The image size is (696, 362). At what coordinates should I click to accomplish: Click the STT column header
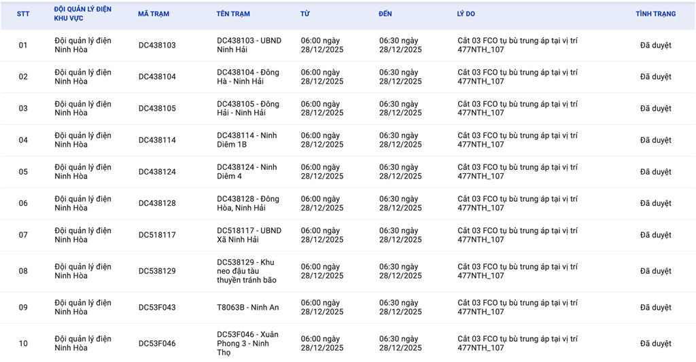[23, 14]
